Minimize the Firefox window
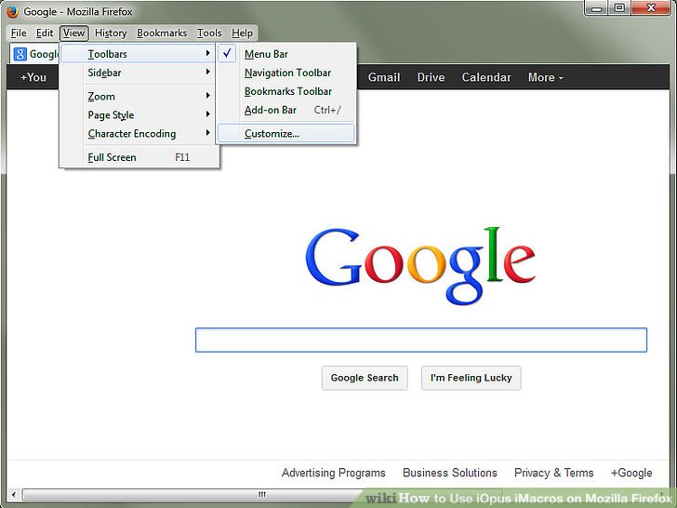677x508 pixels. 597,8
